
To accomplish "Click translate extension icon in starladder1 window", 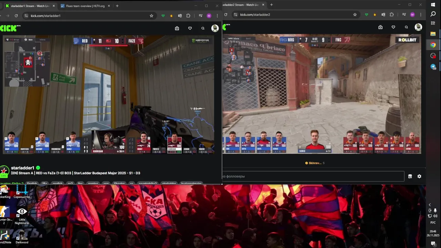I will coord(180,15).
